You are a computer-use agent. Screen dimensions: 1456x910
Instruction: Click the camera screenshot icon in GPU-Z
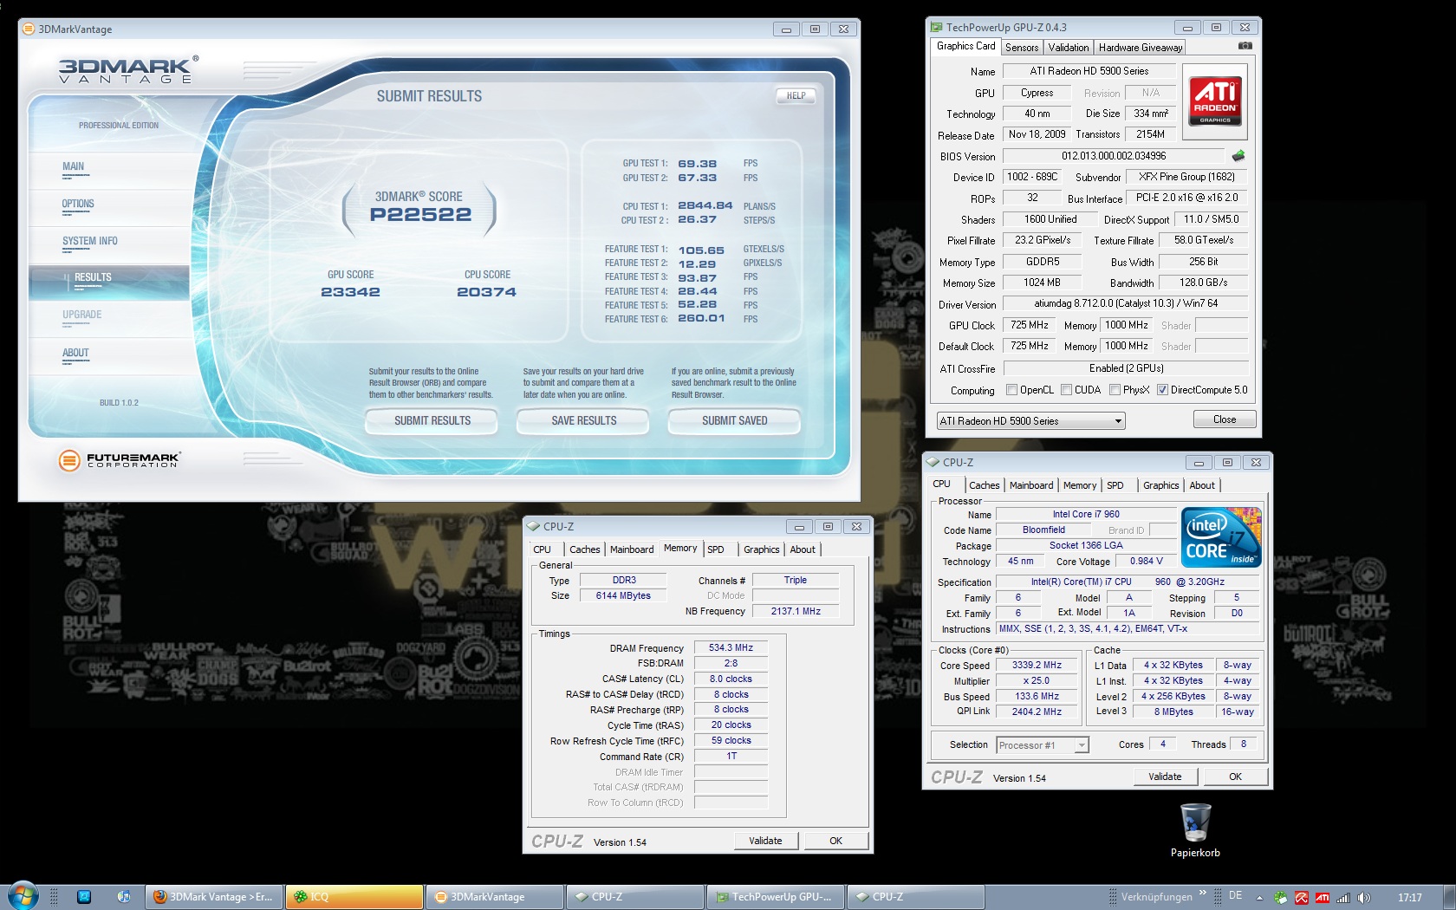(x=1245, y=46)
